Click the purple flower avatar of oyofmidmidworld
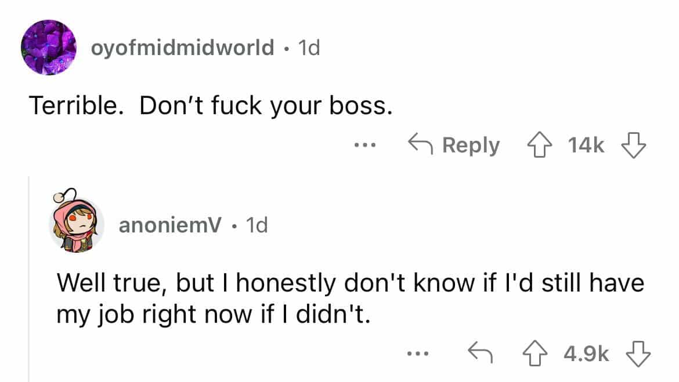Viewport: 679px width, 382px height. tap(49, 48)
